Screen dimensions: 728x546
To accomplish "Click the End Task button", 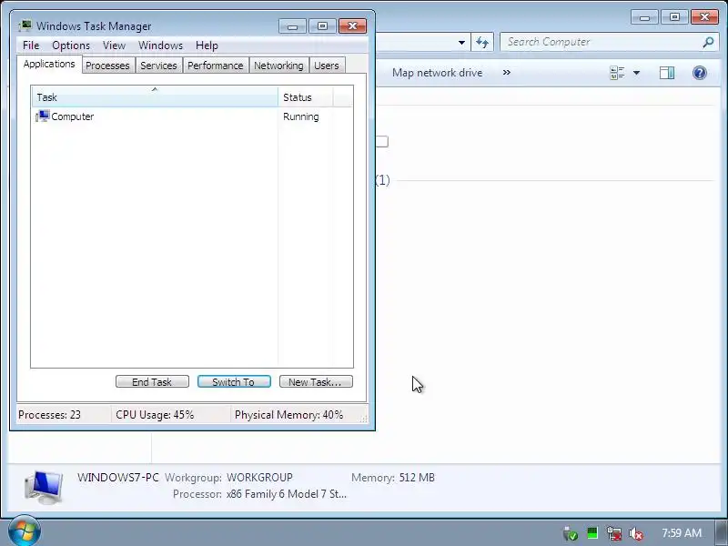I will pyautogui.click(x=152, y=381).
